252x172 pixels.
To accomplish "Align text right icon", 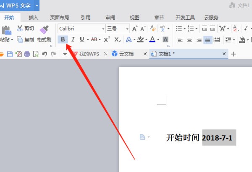I will [x=199, y=40].
